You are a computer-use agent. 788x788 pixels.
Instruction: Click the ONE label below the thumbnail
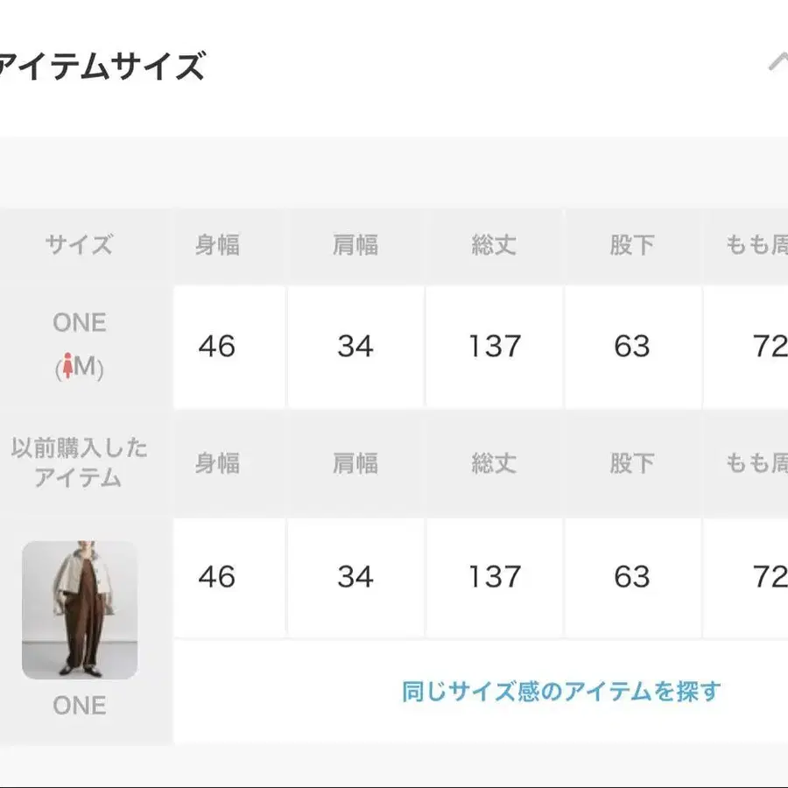click(x=80, y=706)
